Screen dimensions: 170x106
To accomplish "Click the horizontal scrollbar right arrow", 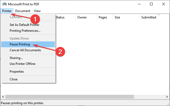I will pyautogui.click(x=167, y=97).
